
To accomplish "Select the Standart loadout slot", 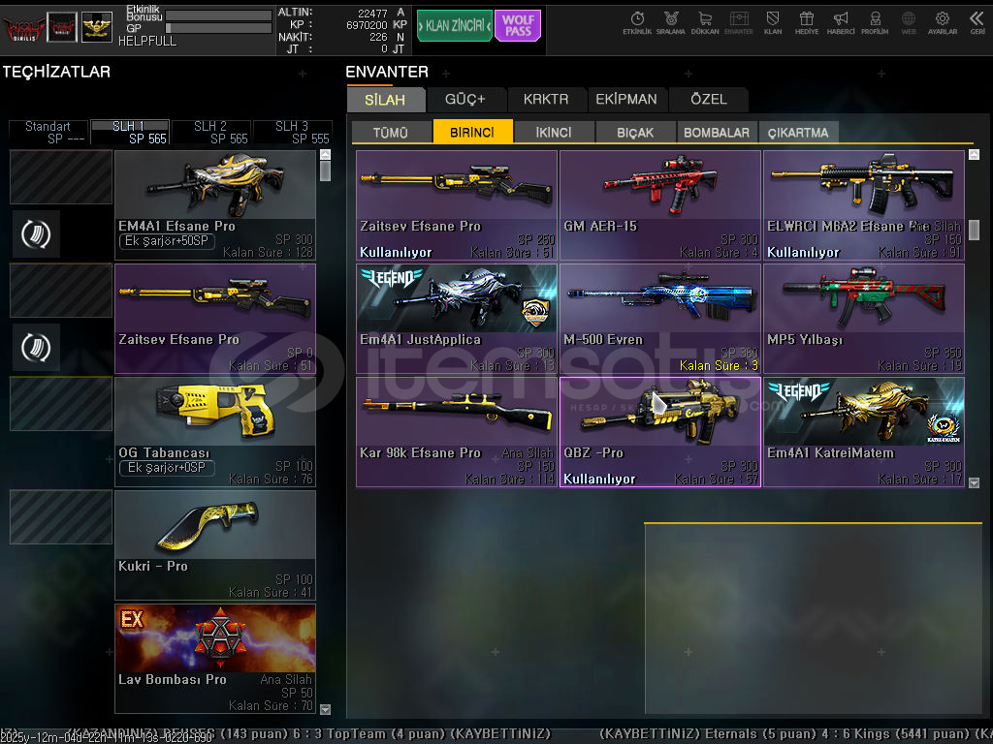I will pos(48,132).
